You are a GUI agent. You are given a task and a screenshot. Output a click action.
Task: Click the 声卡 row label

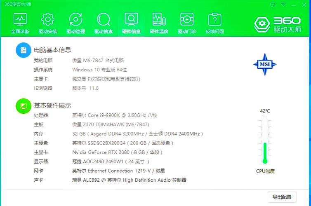click(x=38, y=180)
